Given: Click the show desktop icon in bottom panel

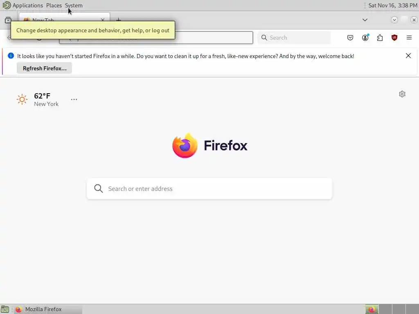Looking at the screenshot, I should pos(5,309).
